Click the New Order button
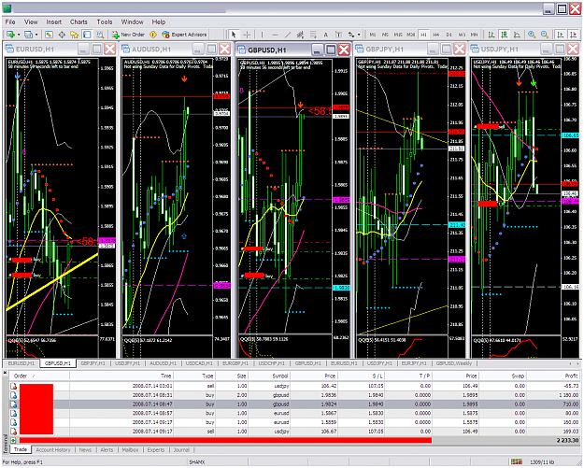This screenshot has width=584, height=468. (x=128, y=35)
